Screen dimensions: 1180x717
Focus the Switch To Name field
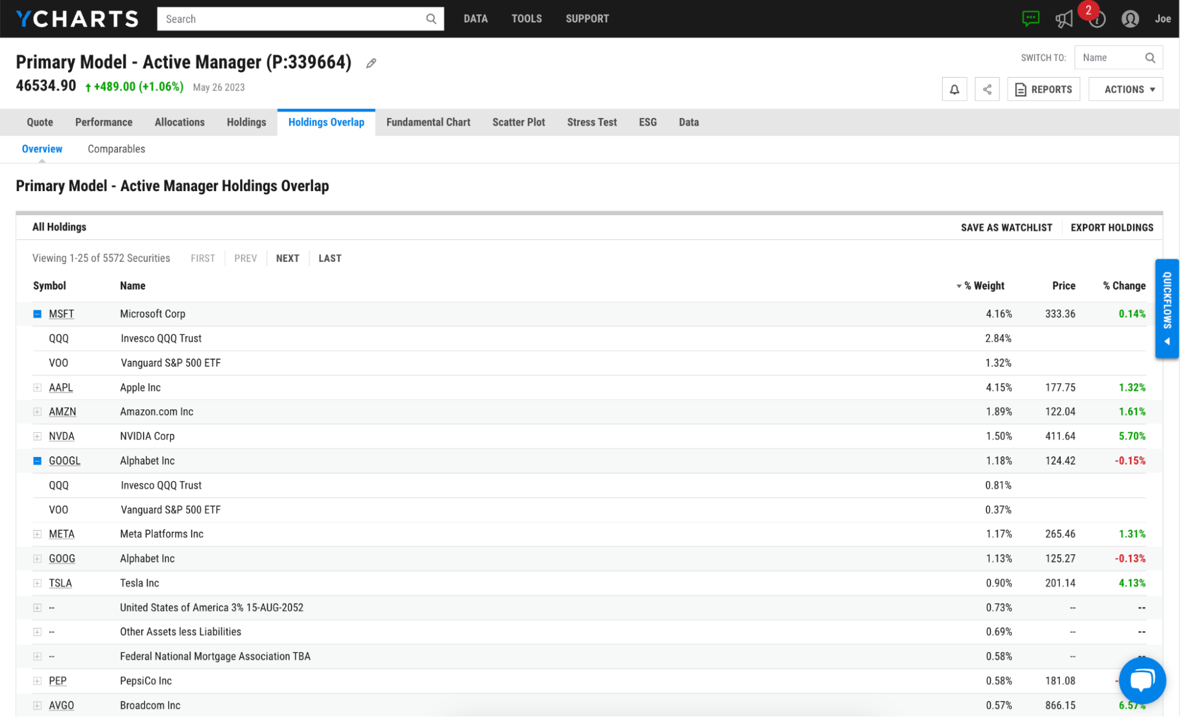pos(1119,58)
